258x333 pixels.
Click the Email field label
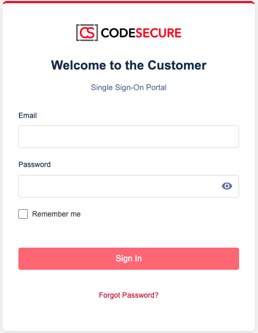tap(27, 115)
